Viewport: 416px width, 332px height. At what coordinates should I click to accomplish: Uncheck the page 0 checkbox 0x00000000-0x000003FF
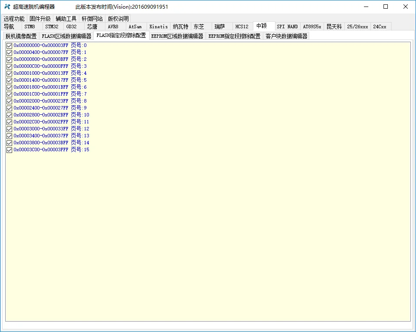(x=9, y=46)
